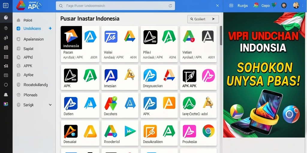Click the 'Vetian' app title
The width and height of the screenshot is (307, 153).
187,52
